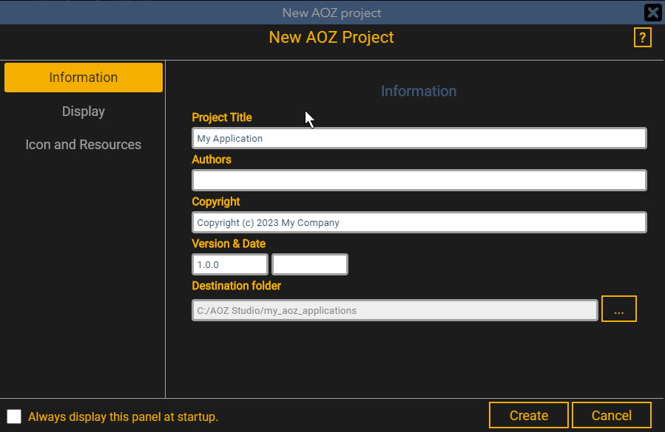This screenshot has height=432, width=665.
Task: Click the 'Always display this panel' label text
Action: tap(123, 416)
